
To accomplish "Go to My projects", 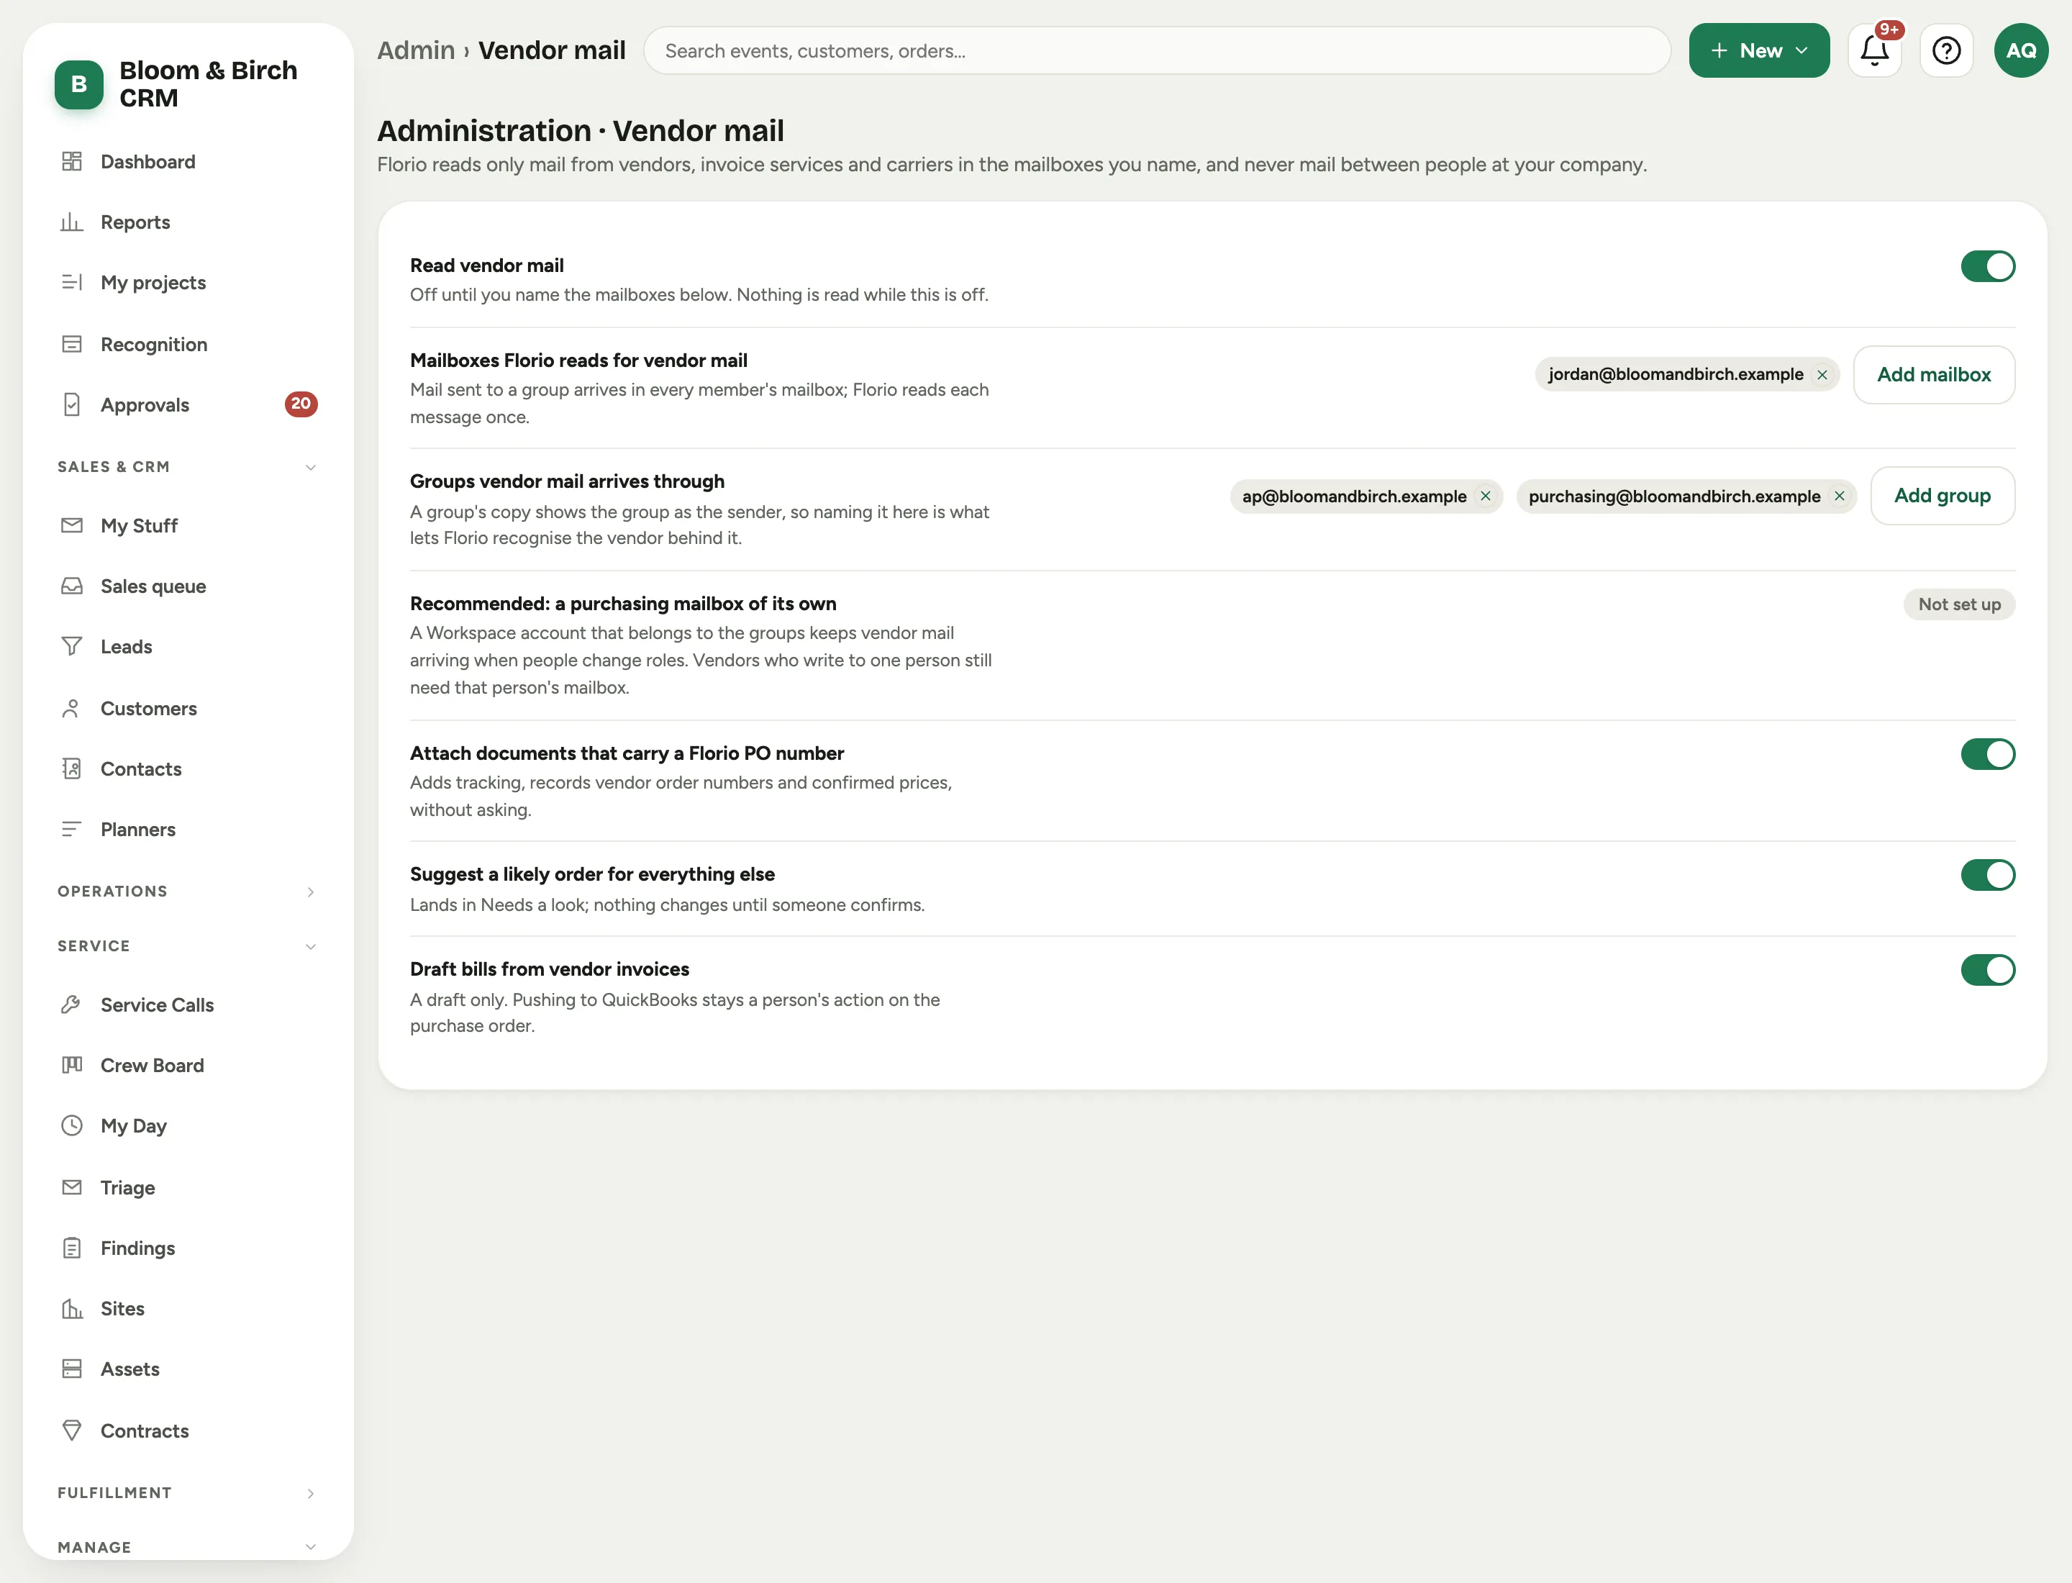I will [188, 283].
